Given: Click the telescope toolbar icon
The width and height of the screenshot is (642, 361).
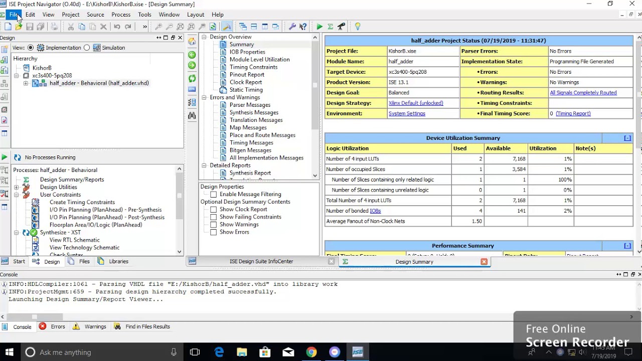Looking at the screenshot, I should click(342, 27).
